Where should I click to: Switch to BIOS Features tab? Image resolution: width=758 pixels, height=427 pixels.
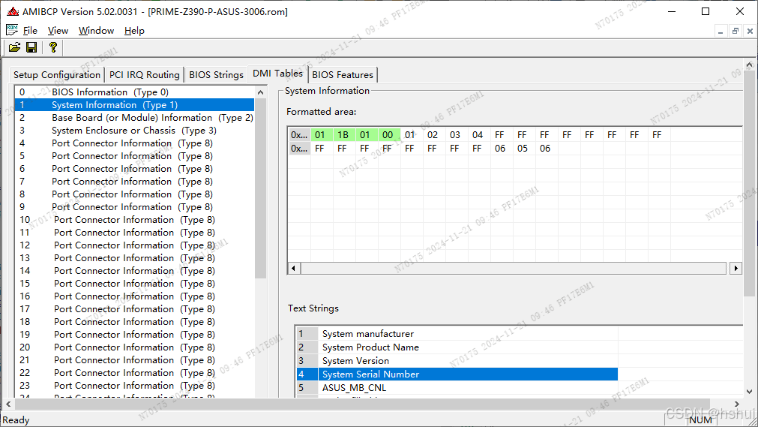point(342,74)
